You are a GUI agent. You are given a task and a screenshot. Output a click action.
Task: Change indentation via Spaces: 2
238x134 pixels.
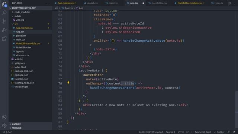tap(170, 132)
